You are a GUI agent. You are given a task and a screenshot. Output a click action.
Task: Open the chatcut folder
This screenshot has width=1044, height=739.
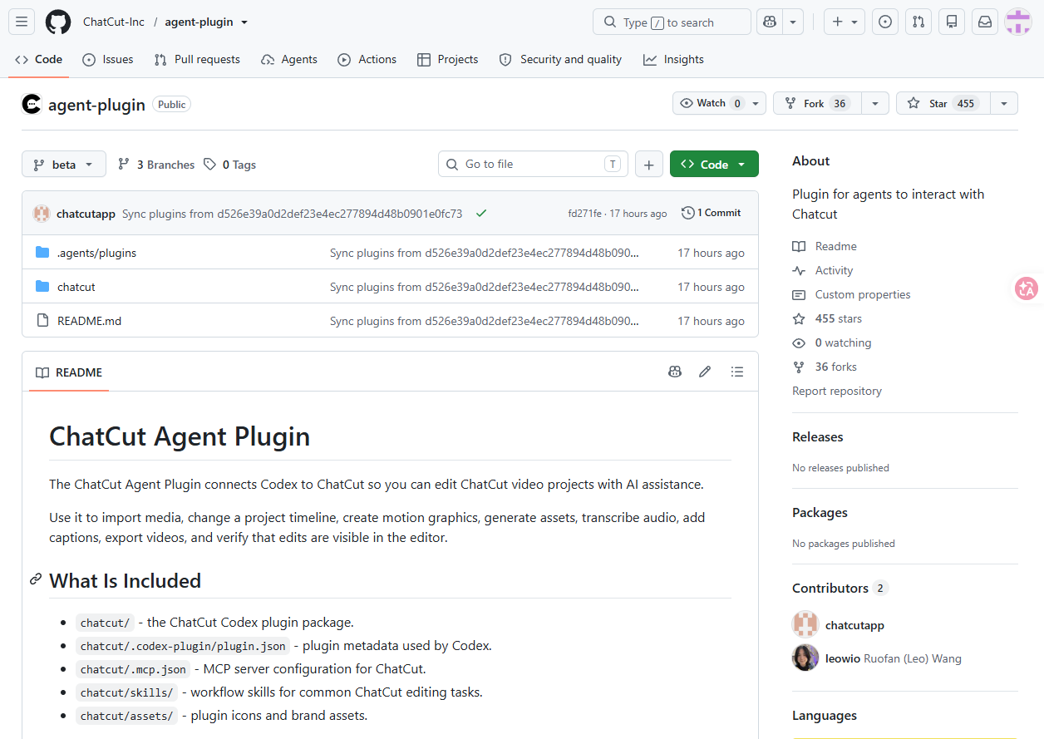coord(76,287)
